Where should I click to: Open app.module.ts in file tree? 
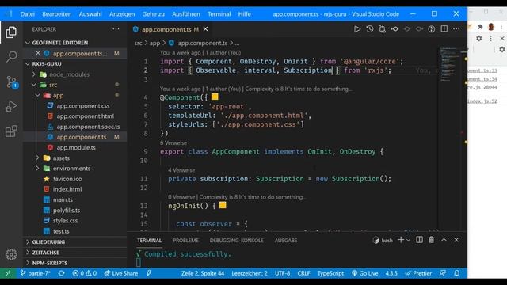pyautogui.click(x=76, y=147)
